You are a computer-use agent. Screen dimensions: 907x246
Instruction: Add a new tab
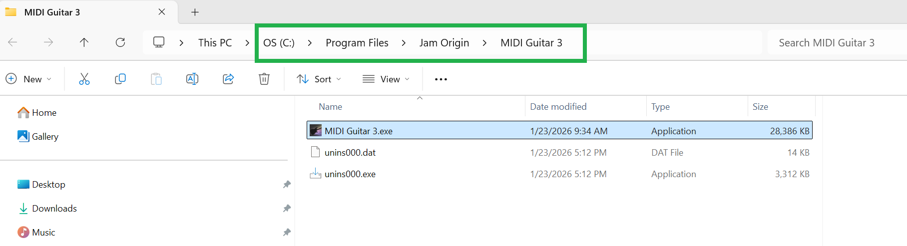(195, 12)
